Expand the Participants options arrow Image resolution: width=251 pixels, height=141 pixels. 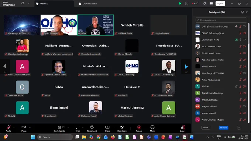(x=68, y=127)
